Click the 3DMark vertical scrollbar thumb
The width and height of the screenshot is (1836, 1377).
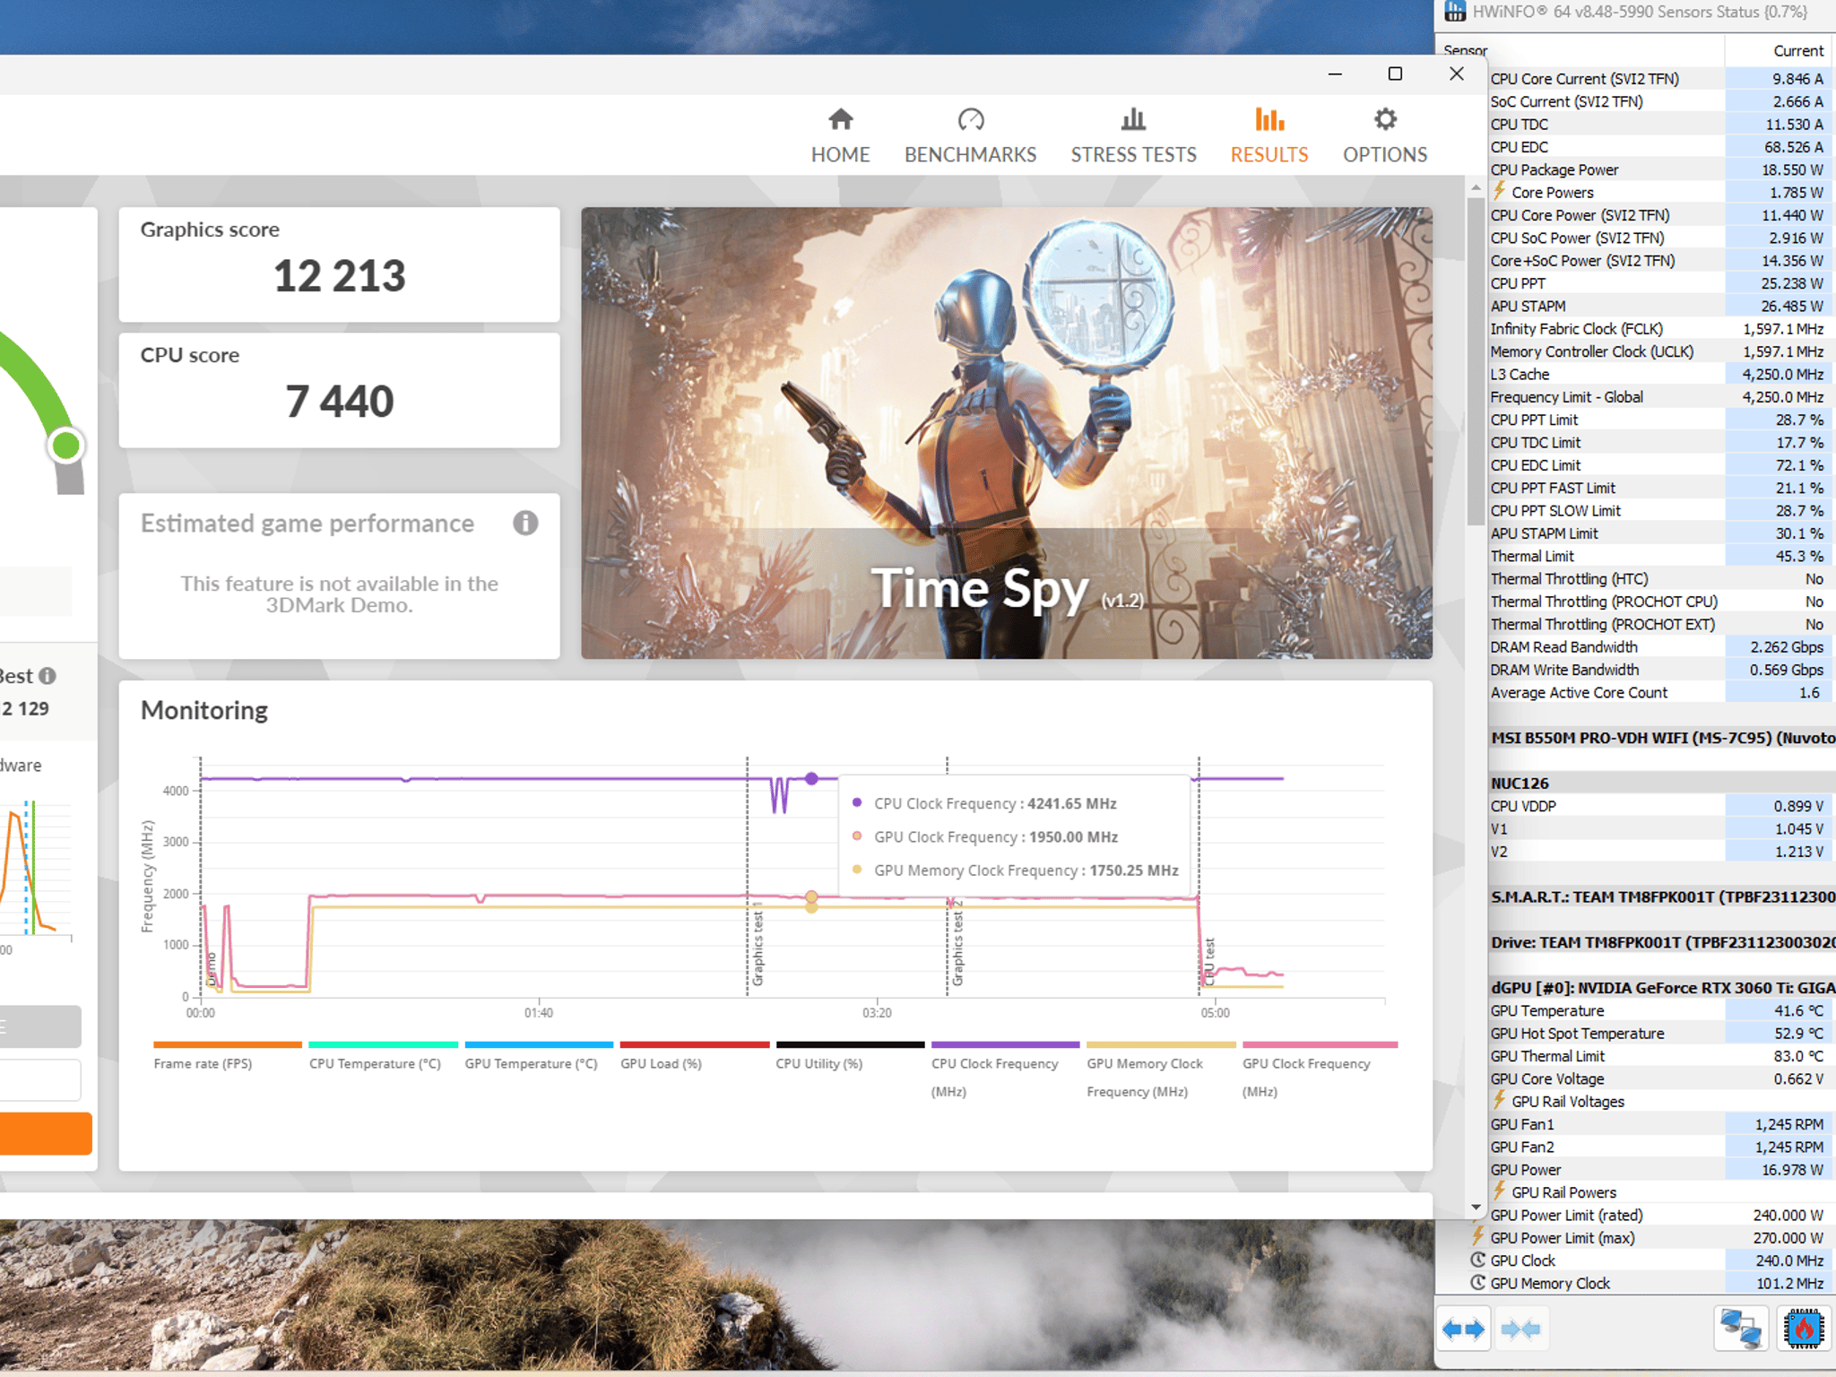(1476, 360)
